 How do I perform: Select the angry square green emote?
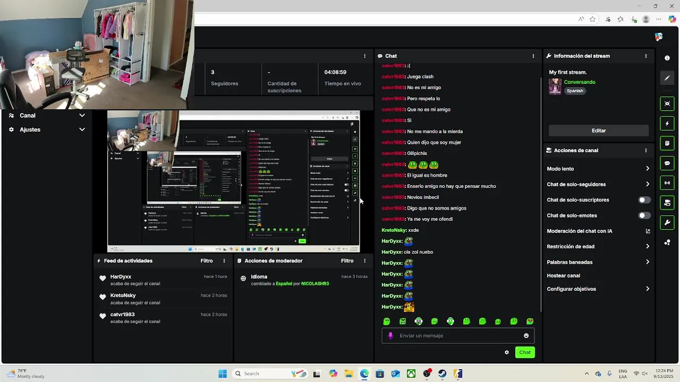click(x=403, y=322)
